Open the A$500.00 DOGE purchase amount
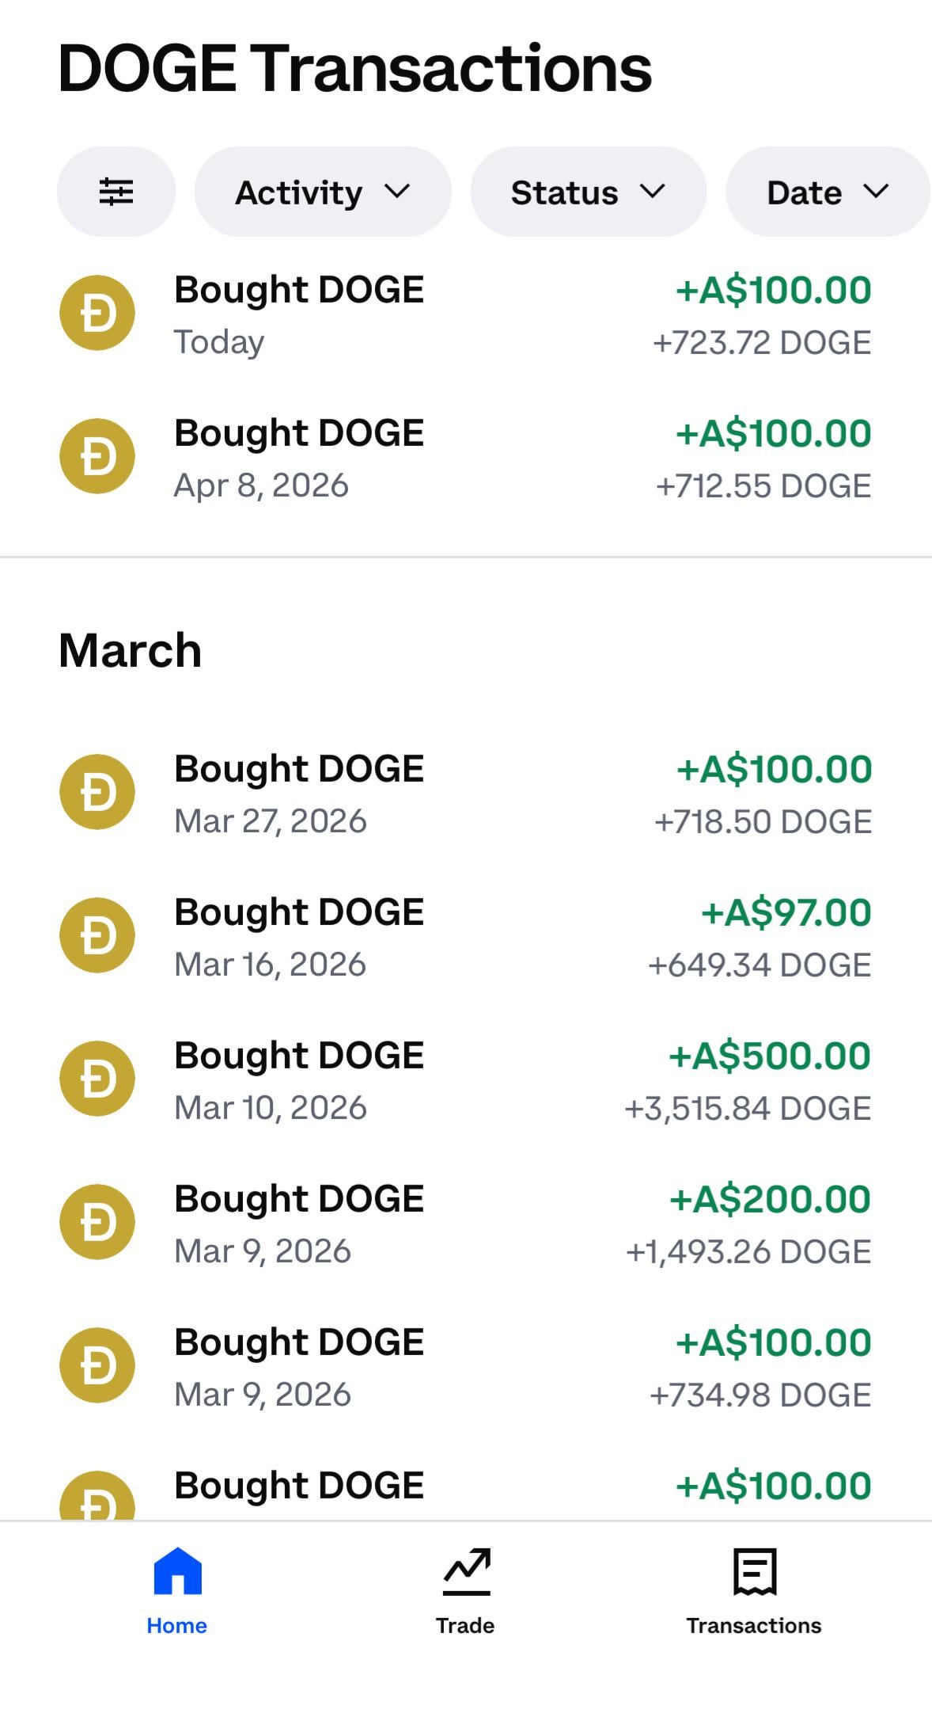Viewport: 932px width, 1736px height. click(x=769, y=1056)
